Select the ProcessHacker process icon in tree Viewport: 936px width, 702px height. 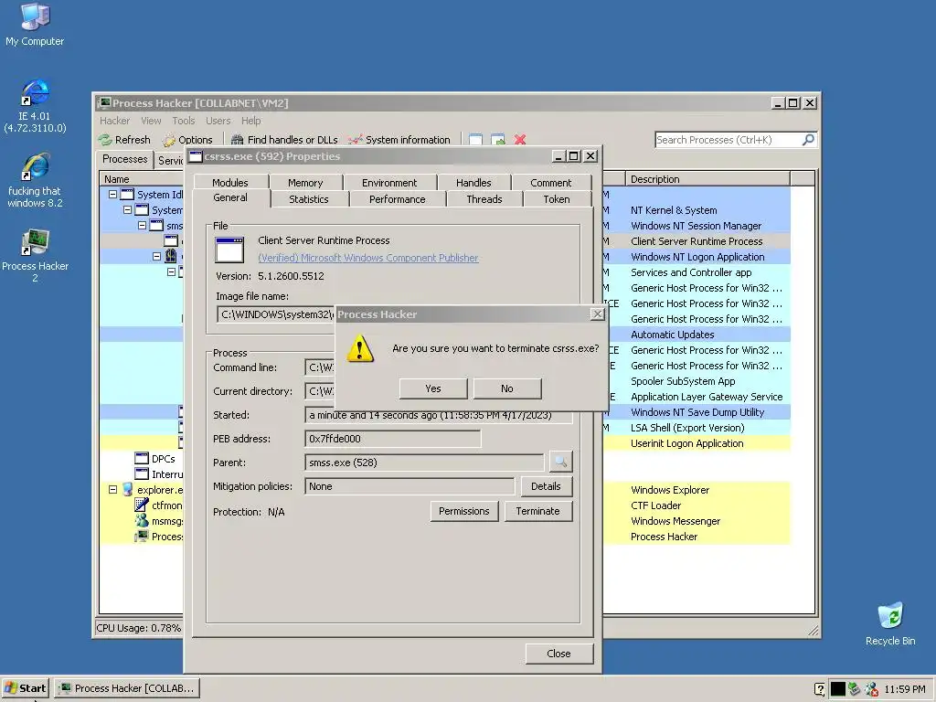click(142, 536)
